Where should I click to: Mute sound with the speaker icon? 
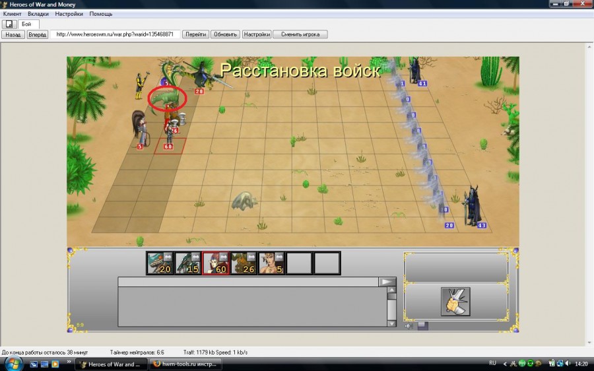click(x=409, y=325)
